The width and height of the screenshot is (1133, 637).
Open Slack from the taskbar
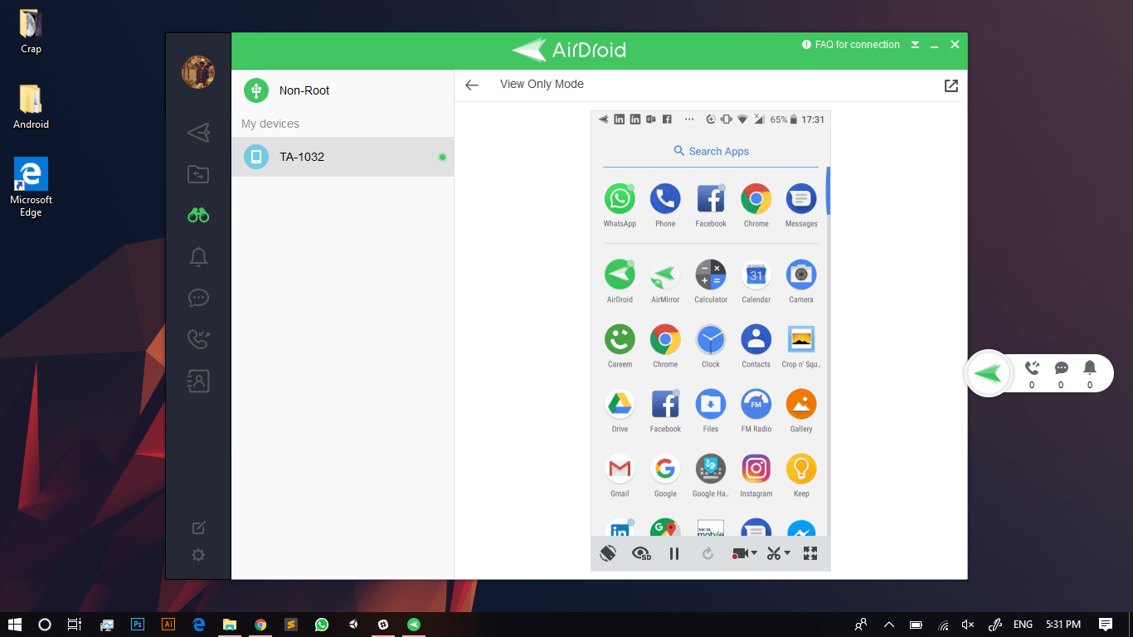tap(383, 625)
